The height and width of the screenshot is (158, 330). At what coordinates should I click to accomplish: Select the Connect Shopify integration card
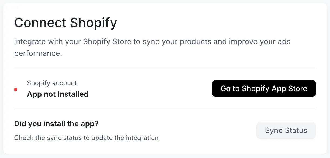(x=165, y=79)
